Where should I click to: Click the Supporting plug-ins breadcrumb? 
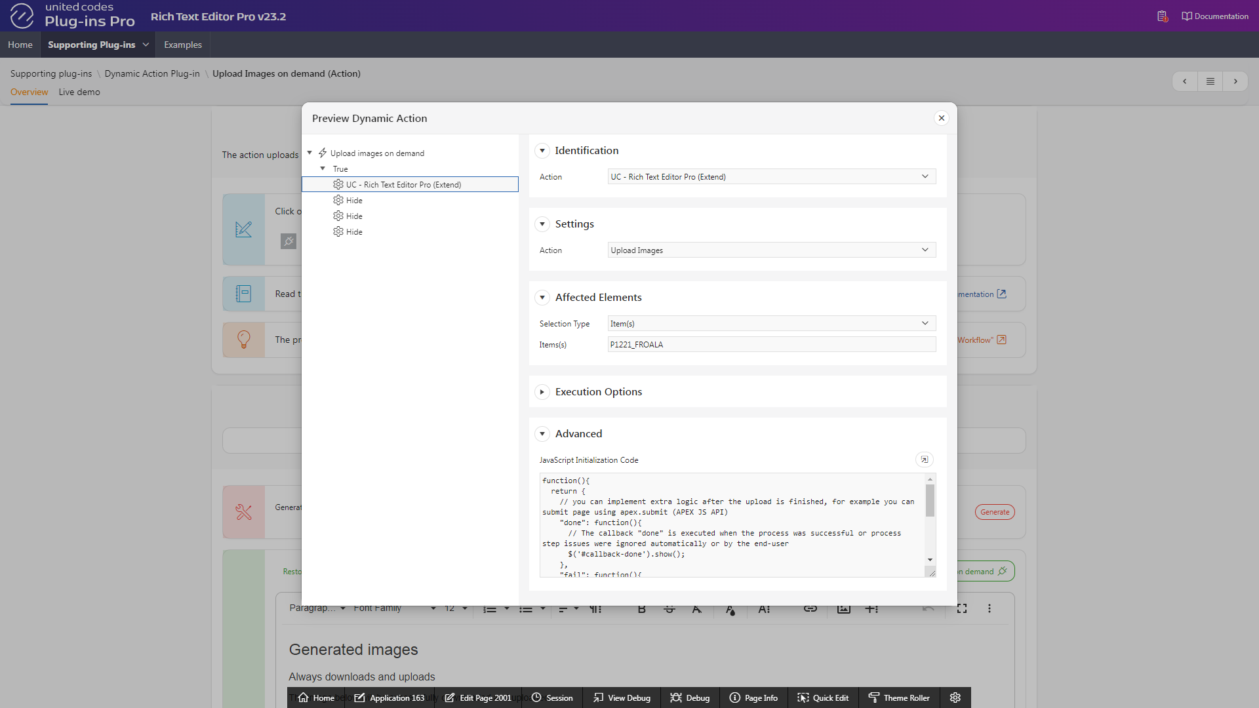tap(51, 73)
